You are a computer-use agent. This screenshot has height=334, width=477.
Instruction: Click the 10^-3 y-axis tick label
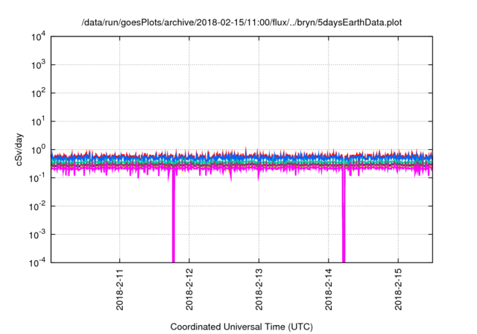click(37, 235)
